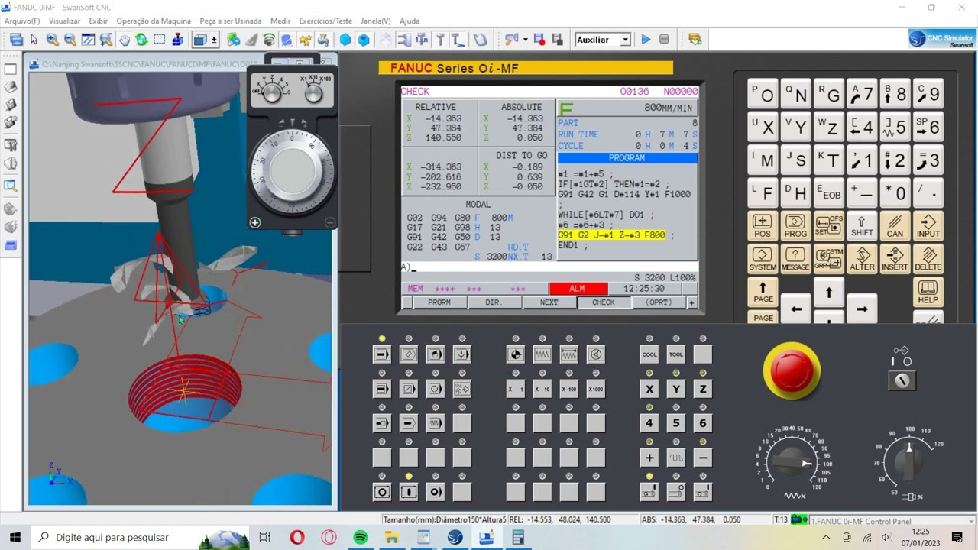
Task: Select the Z axis button
Action: coord(703,389)
